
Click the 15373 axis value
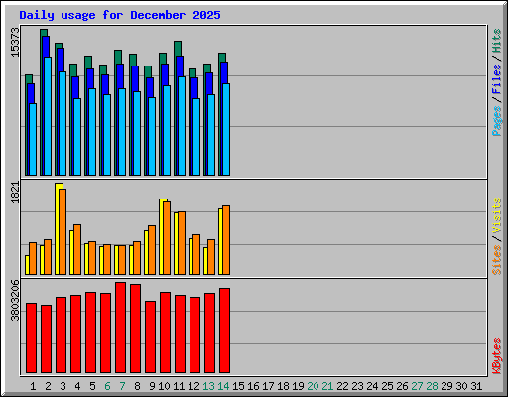(x=15, y=42)
